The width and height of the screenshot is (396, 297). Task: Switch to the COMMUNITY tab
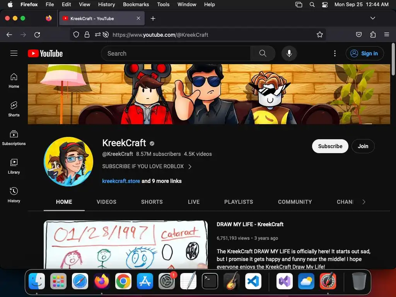(295, 202)
